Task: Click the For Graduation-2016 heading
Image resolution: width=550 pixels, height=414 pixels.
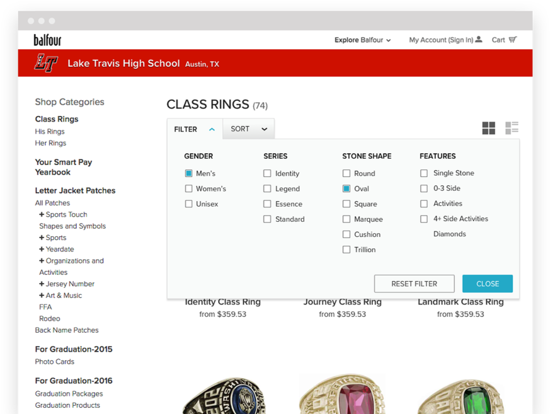Action: coord(74,381)
